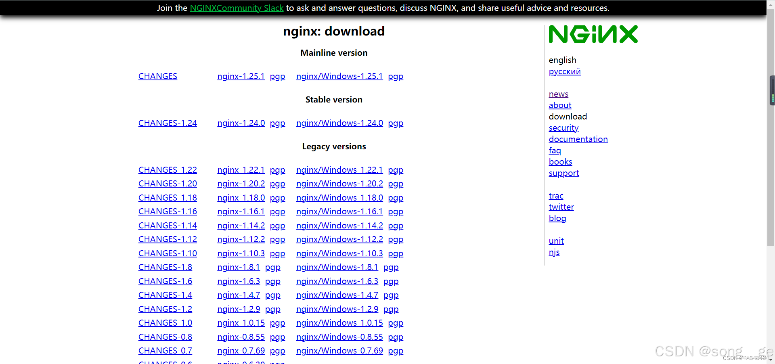
Task: Click the current 'download' sidebar text
Action: coord(568,117)
